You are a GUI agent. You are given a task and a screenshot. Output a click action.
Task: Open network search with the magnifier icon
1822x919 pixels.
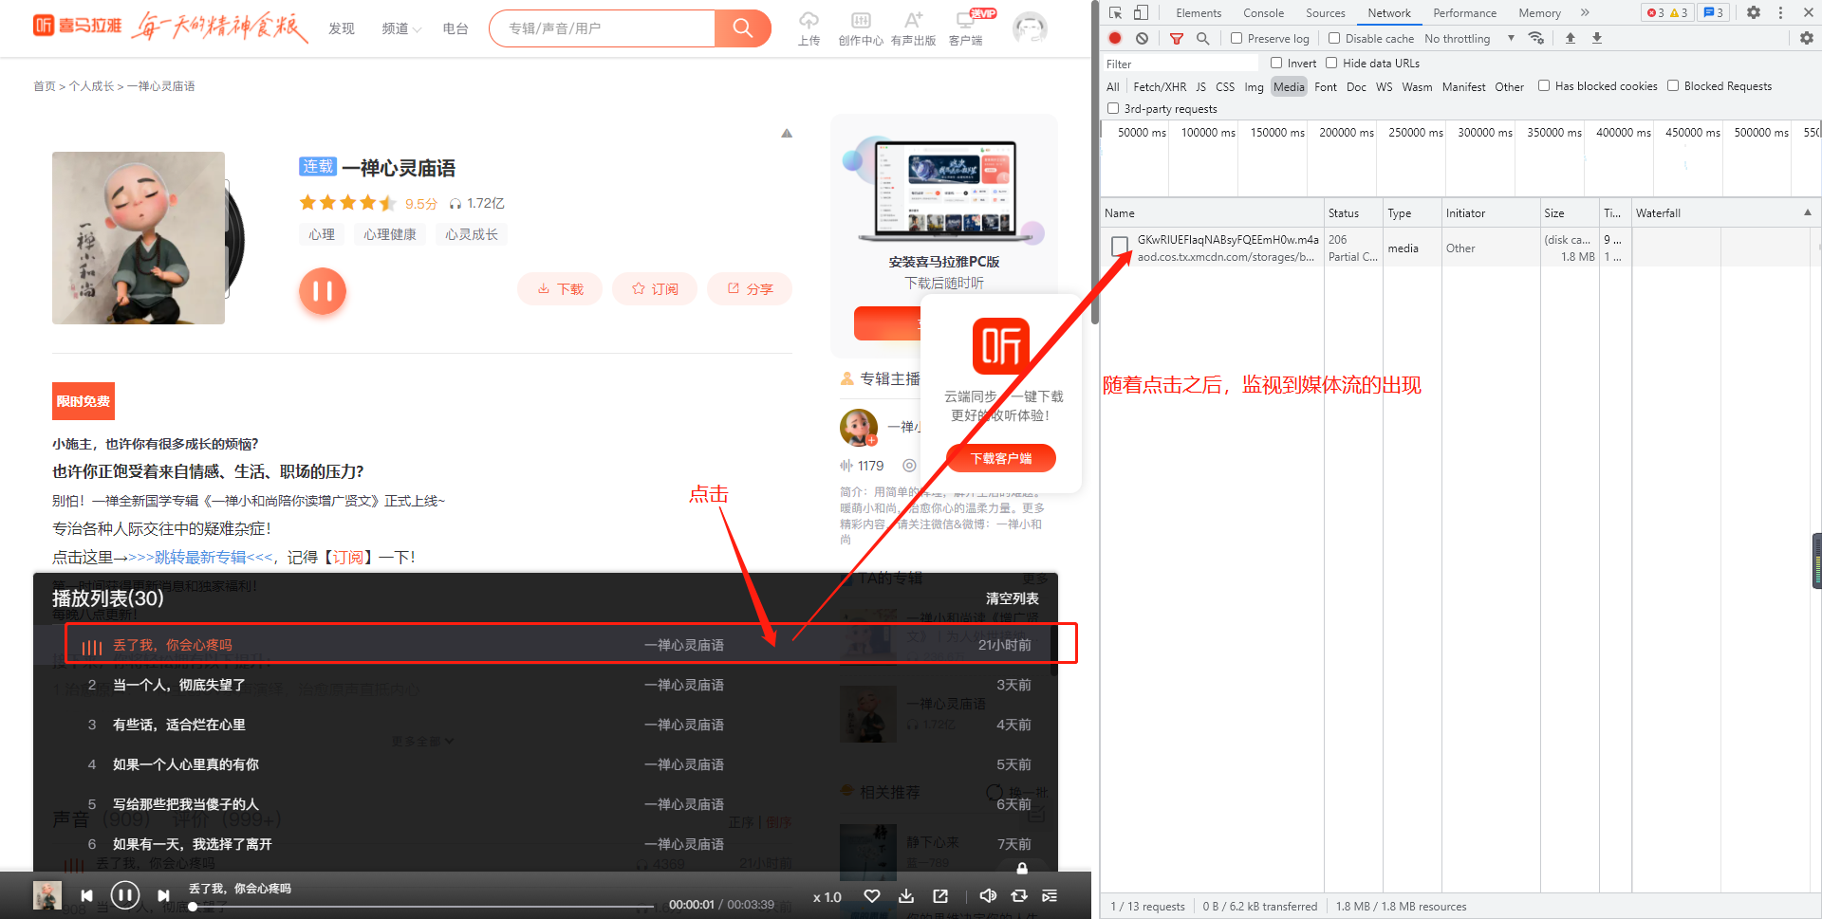point(1202,38)
